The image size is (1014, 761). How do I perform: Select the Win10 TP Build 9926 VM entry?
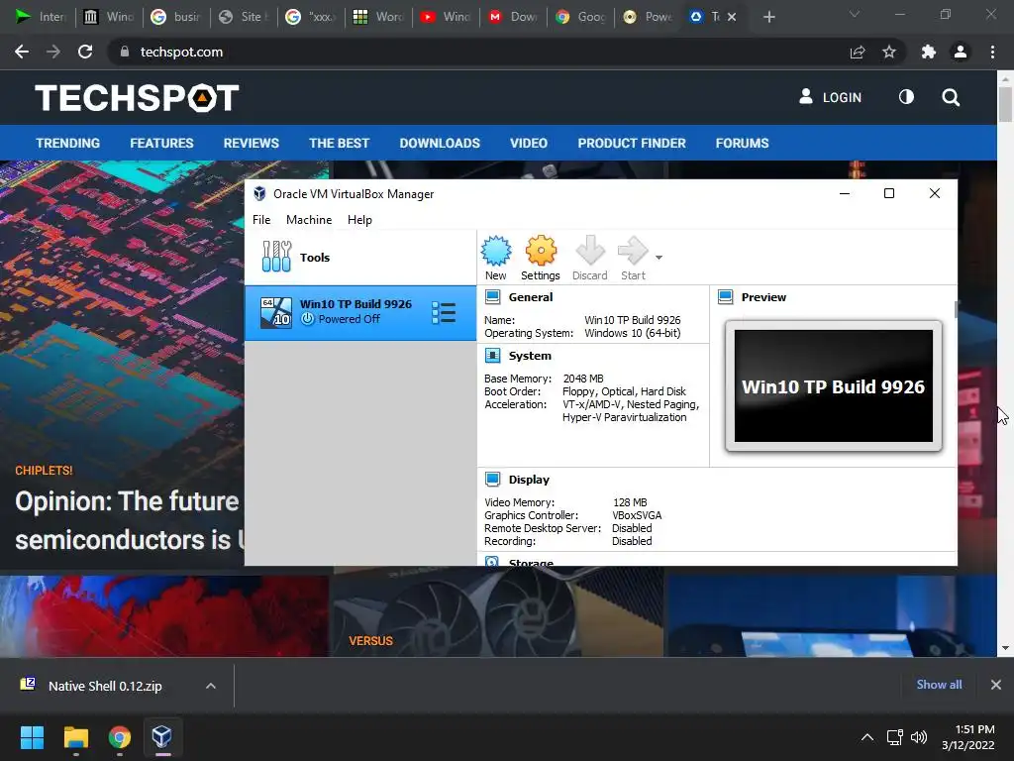point(360,312)
